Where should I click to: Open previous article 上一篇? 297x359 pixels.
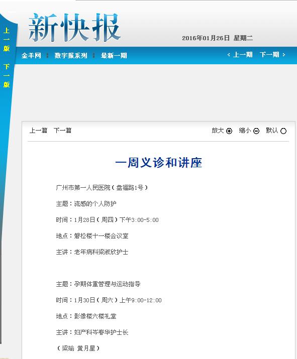click(x=38, y=131)
